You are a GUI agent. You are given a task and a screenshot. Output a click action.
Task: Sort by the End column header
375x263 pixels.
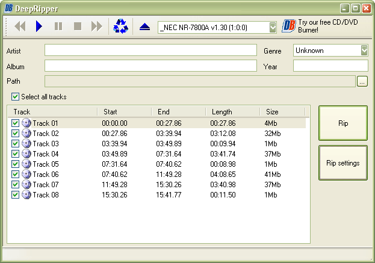click(179, 112)
